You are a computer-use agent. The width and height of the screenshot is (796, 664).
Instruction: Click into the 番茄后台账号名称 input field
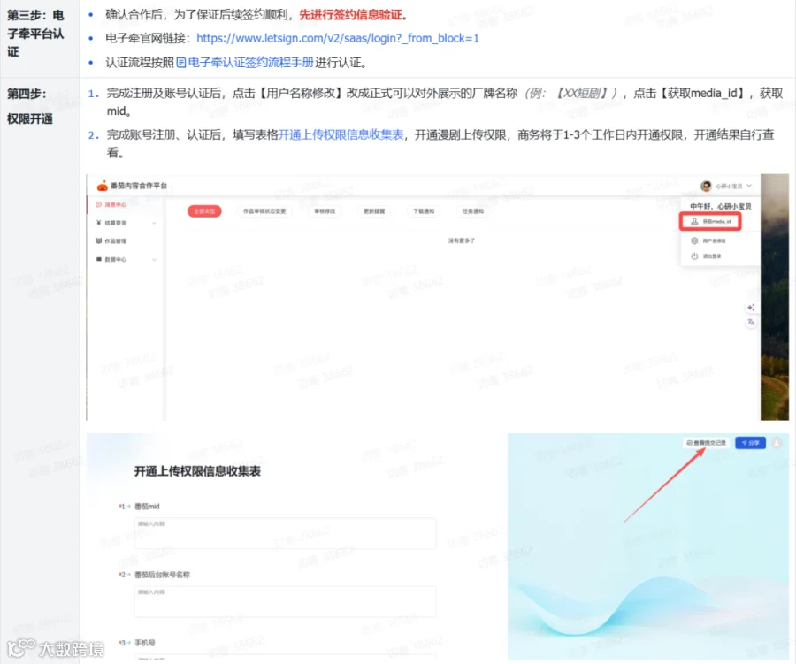pos(285,601)
